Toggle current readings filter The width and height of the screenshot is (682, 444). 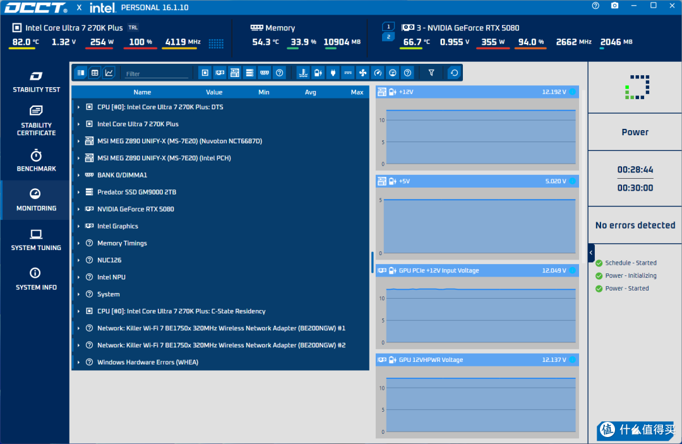(x=347, y=73)
